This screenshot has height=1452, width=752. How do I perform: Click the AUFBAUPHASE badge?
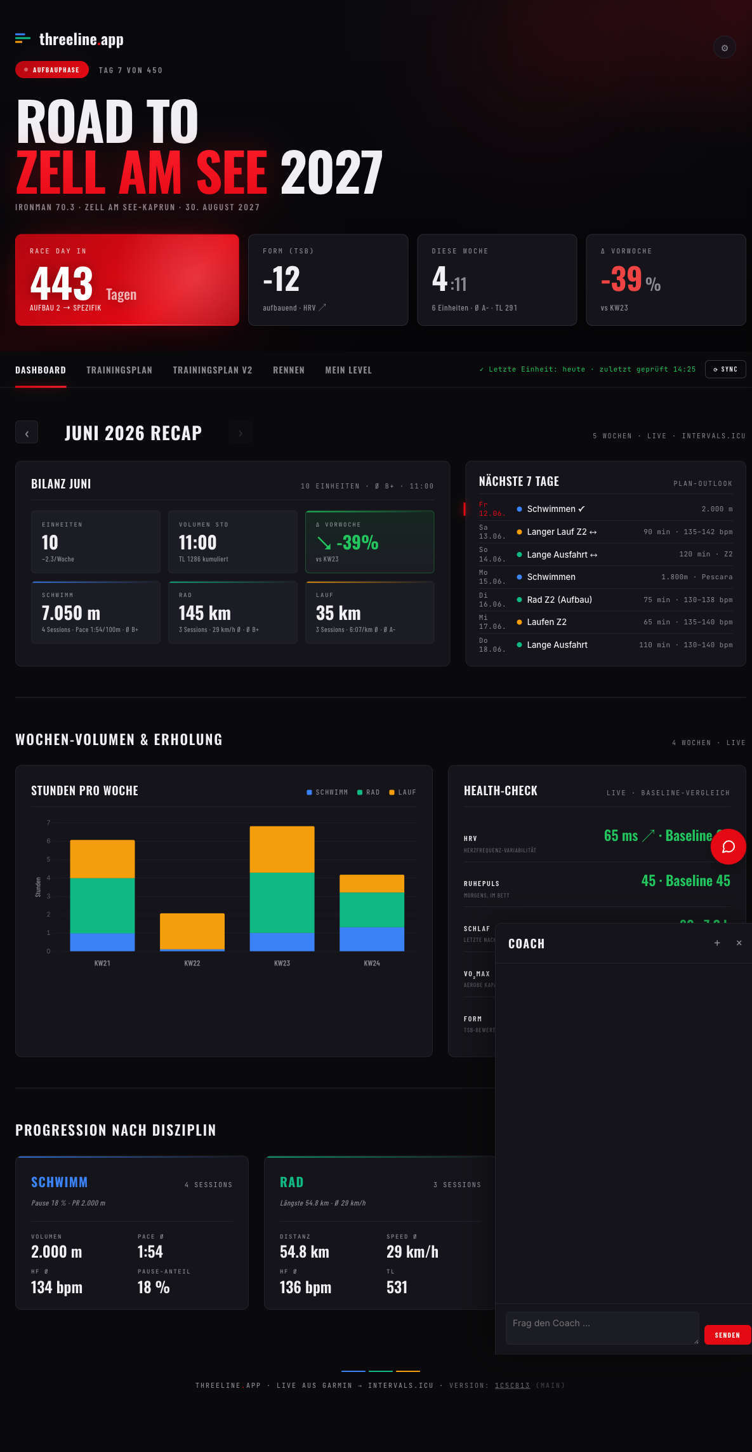[52, 70]
